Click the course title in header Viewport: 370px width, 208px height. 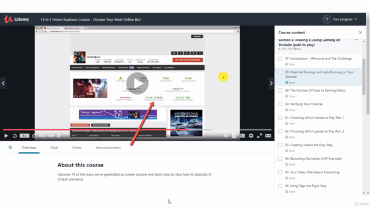[91, 19]
